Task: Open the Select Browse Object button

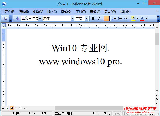Action: tap(157, 100)
